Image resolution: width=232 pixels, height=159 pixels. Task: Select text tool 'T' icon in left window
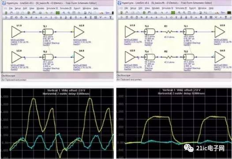110,18
